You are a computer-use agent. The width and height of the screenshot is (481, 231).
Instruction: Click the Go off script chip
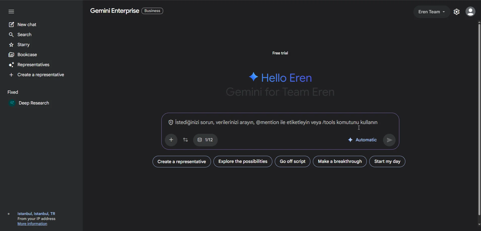[x=292, y=162]
